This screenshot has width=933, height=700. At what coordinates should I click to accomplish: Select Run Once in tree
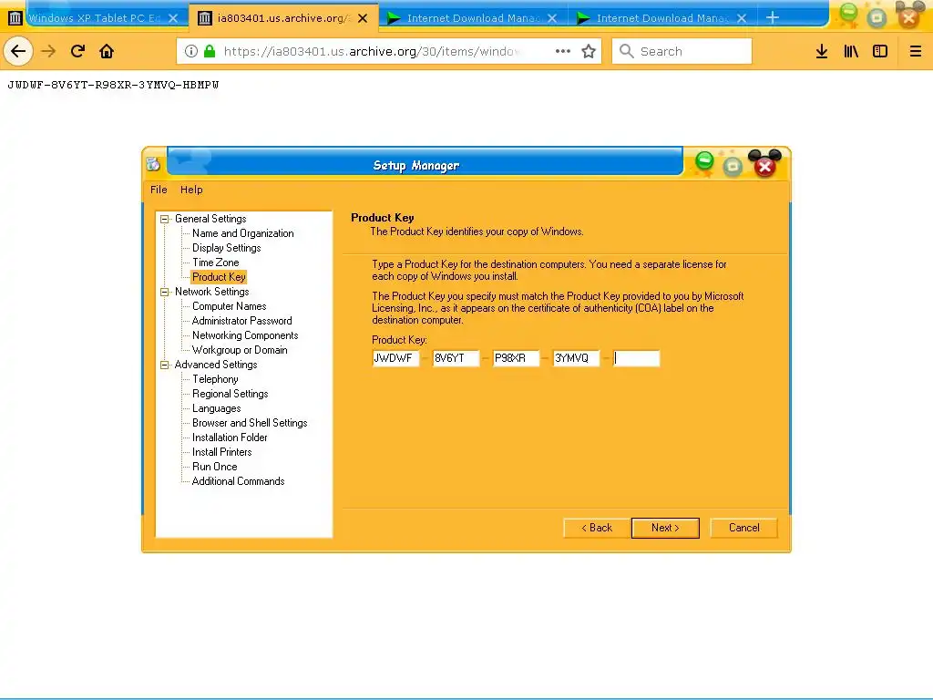[x=214, y=467]
